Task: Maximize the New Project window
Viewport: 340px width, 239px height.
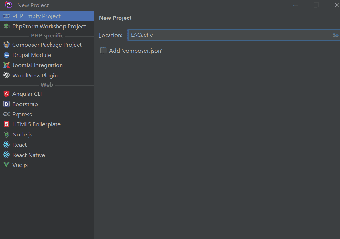Action: pos(316,5)
